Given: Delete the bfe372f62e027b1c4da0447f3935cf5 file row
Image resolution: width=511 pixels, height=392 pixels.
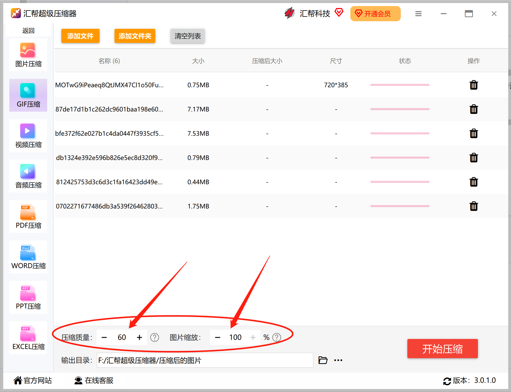Looking at the screenshot, I should (474, 133).
